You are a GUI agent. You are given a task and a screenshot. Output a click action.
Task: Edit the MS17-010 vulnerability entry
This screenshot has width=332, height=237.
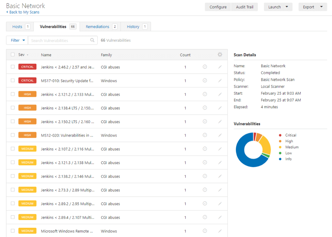click(220, 80)
